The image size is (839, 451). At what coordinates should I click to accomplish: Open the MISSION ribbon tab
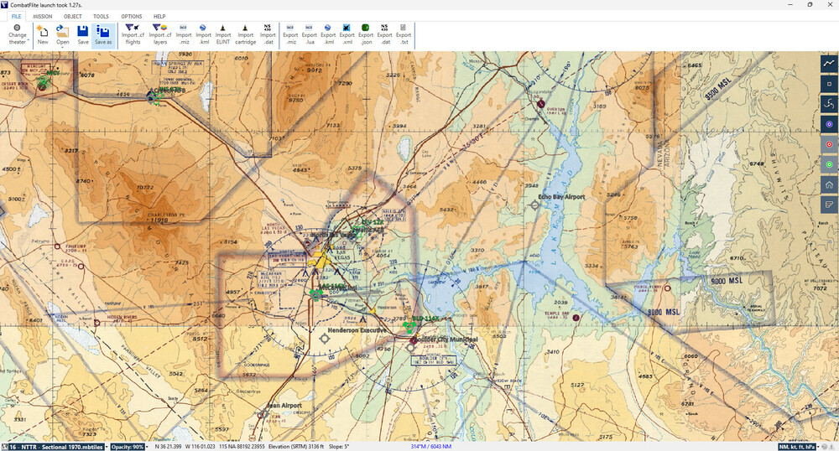[x=42, y=16]
